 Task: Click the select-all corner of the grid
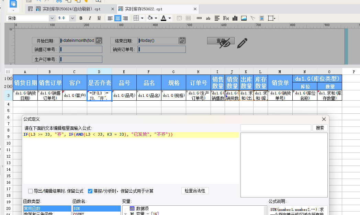tap(8, 71)
